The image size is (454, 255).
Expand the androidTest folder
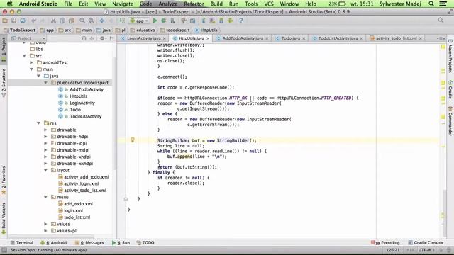31,62
